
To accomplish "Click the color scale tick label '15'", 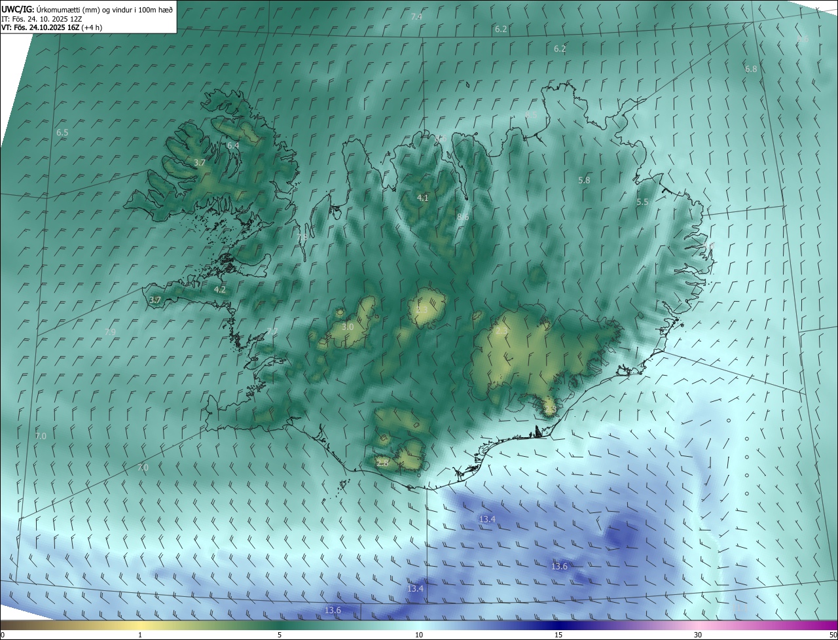I will (558, 635).
